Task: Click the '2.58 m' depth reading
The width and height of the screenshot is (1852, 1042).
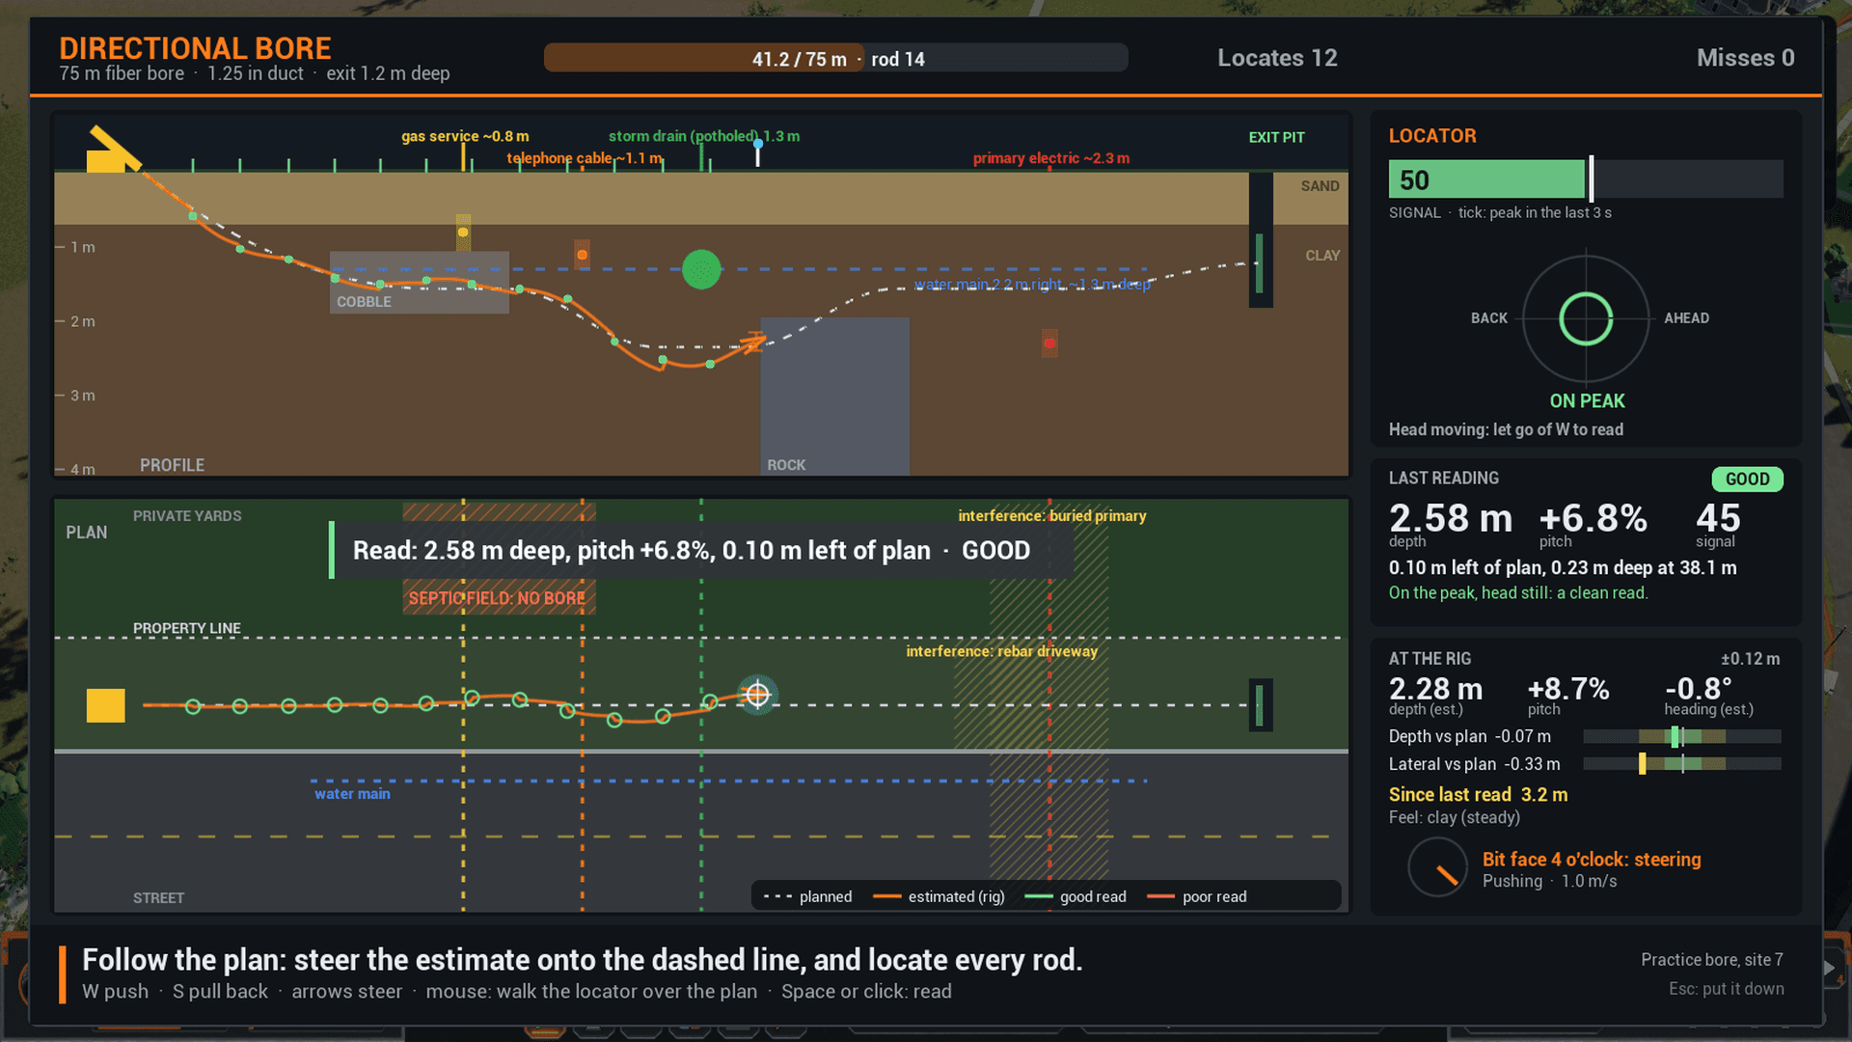Action: 1450,518
